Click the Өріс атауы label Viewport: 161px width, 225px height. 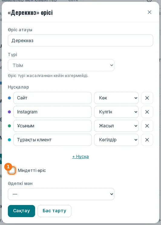tap(20, 30)
